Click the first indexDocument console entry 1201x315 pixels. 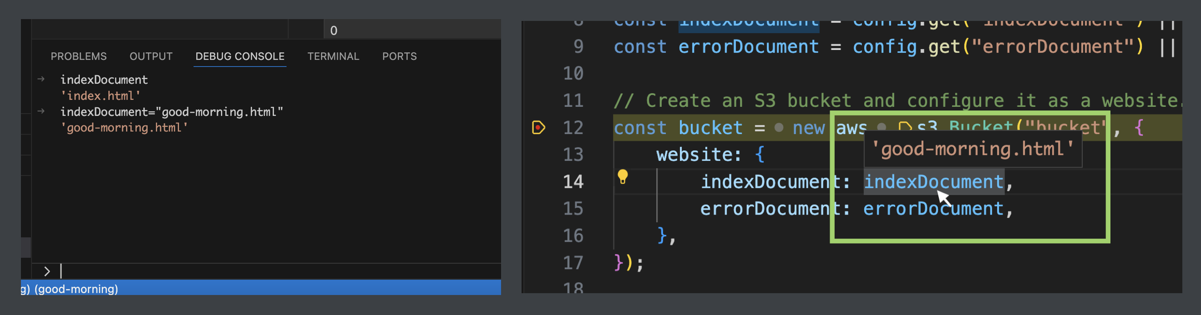(x=103, y=80)
